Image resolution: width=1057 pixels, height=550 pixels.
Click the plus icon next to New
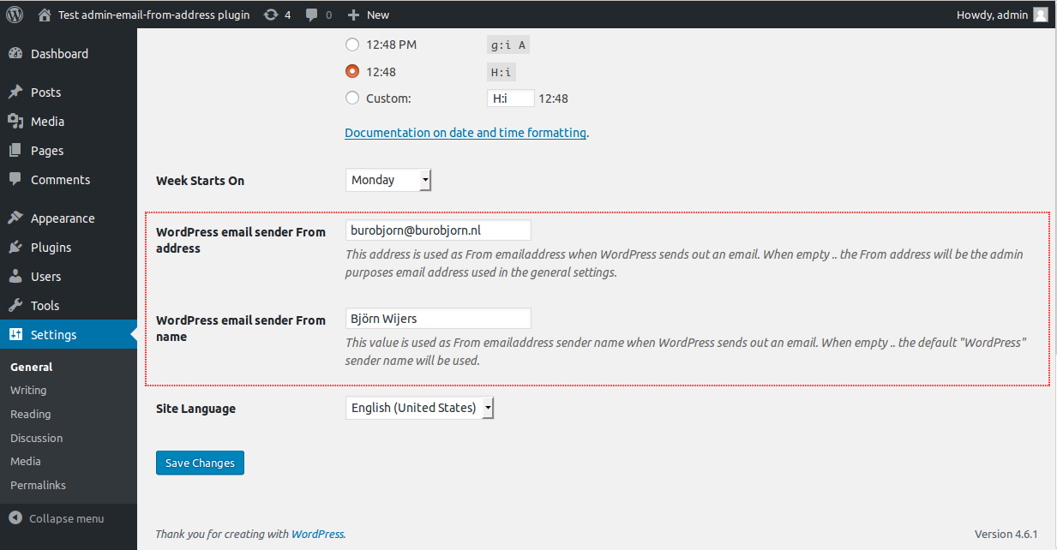pos(353,15)
